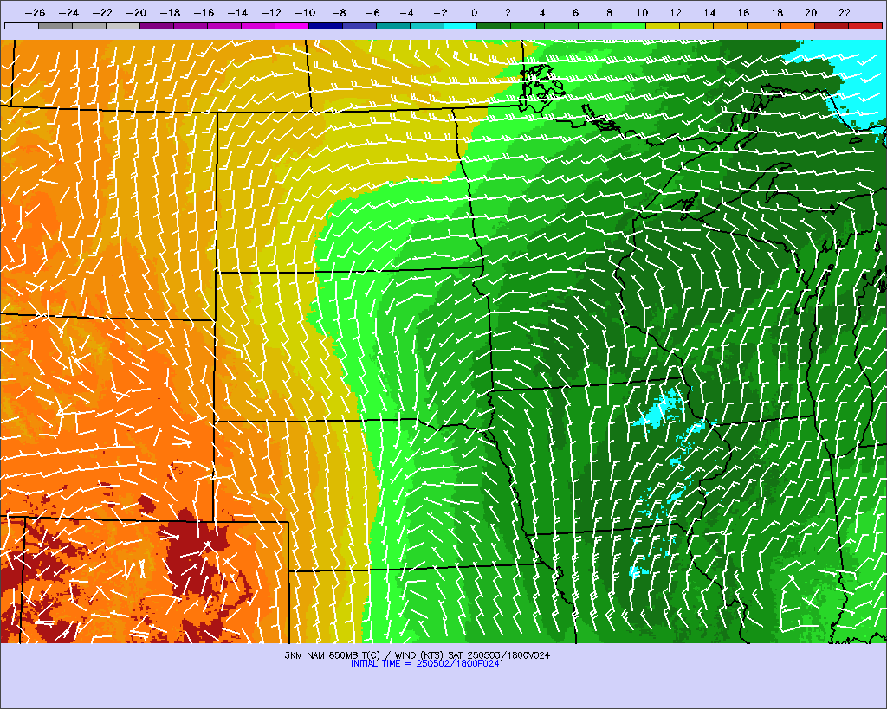This screenshot has width=887, height=709.
Task: Click the dark red swatch between 20 and 22
Action: pos(832,25)
